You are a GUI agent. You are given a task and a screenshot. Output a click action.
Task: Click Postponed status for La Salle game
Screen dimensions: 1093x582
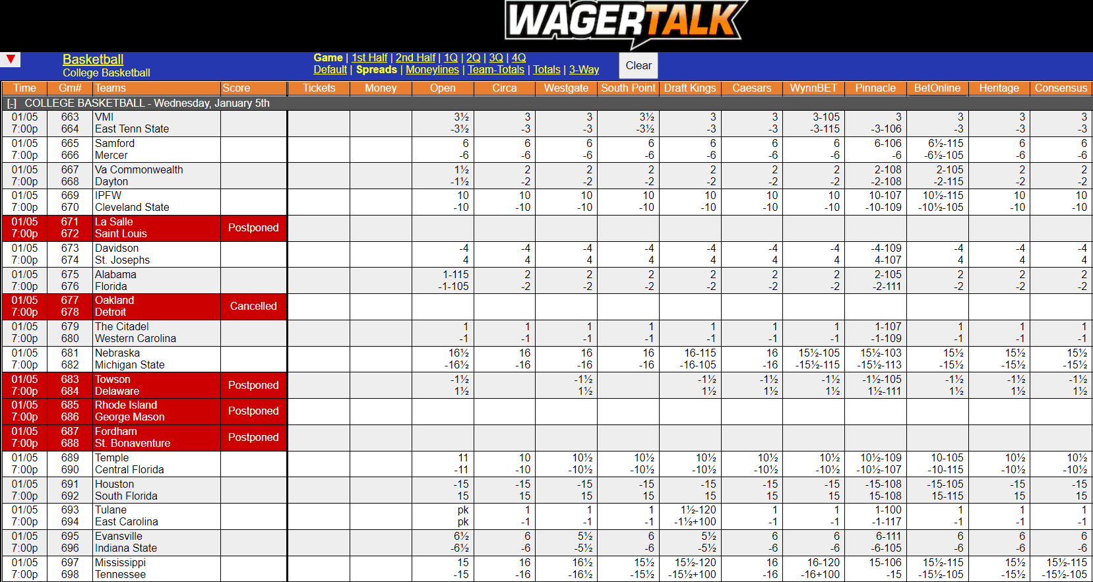[253, 228]
